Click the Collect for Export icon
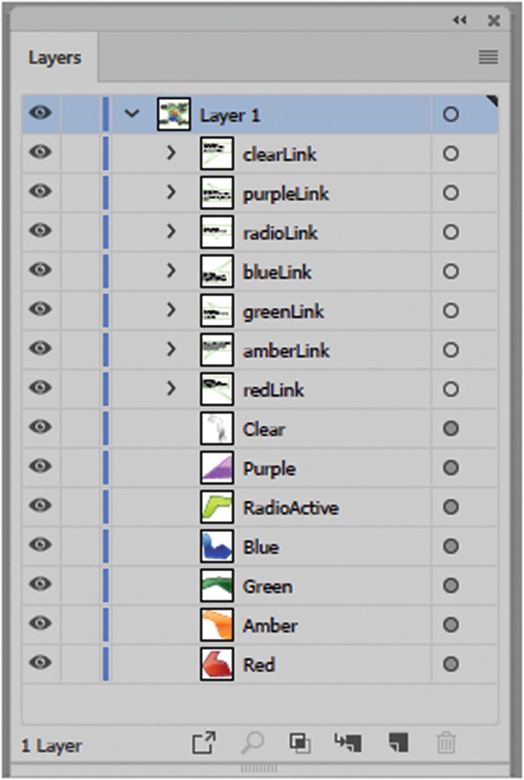This screenshot has width=524, height=780. [204, 742]
